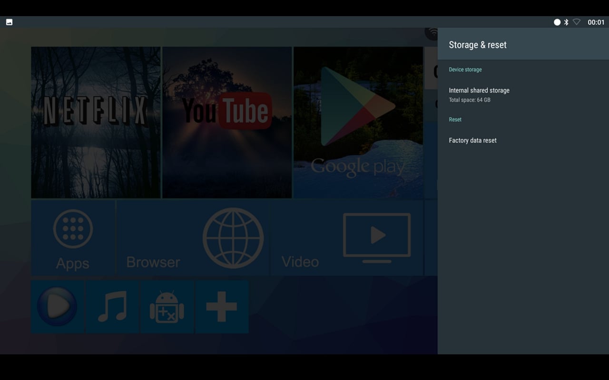The height and width of the screenshot is (380, 609).
Task: Launch the YouTube tile
Action: (227, 122)
